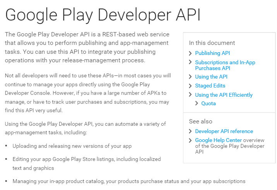Click chevron beside Developer API reference
Image resolution: width=277 pixels, height=190 pixels.
pos(190,131)
